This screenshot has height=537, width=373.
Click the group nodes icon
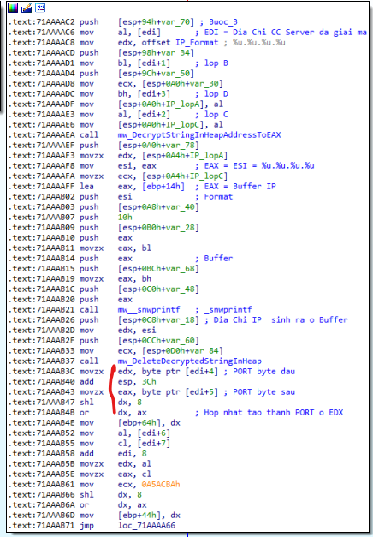(x=40, y=8)
